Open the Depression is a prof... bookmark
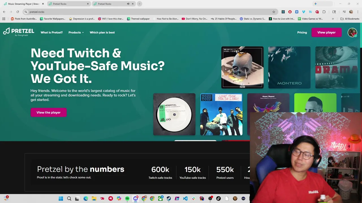The image size is (362, 203). click(x=82, y=19)
